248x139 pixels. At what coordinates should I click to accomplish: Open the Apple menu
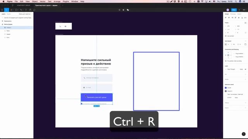[3, 2]
